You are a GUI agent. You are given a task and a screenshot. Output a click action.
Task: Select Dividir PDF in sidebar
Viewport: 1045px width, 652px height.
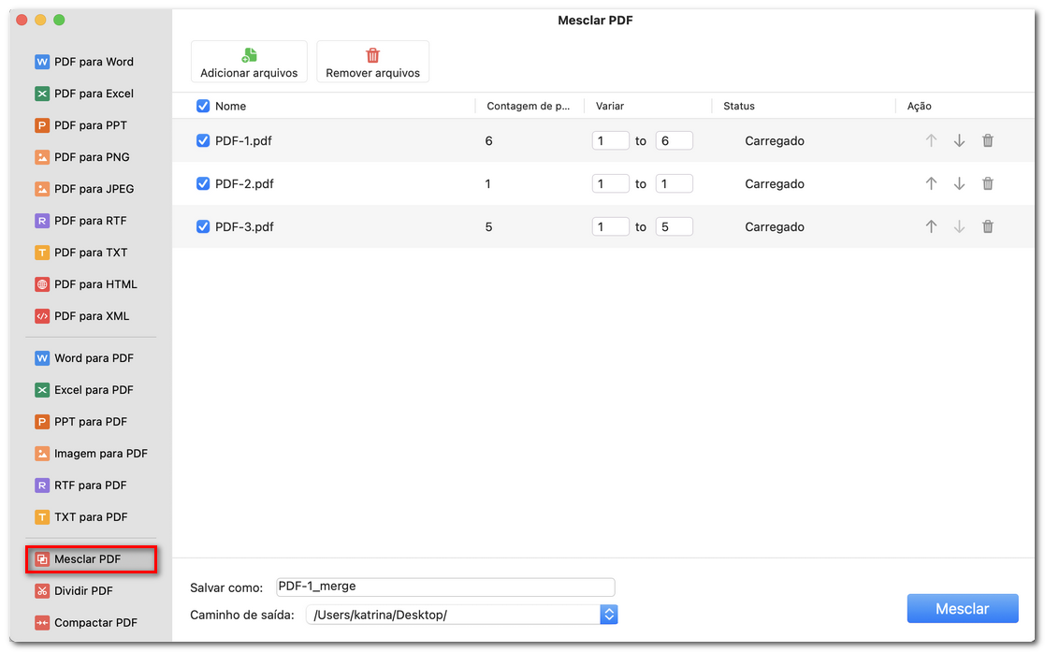tap(82, 591)
